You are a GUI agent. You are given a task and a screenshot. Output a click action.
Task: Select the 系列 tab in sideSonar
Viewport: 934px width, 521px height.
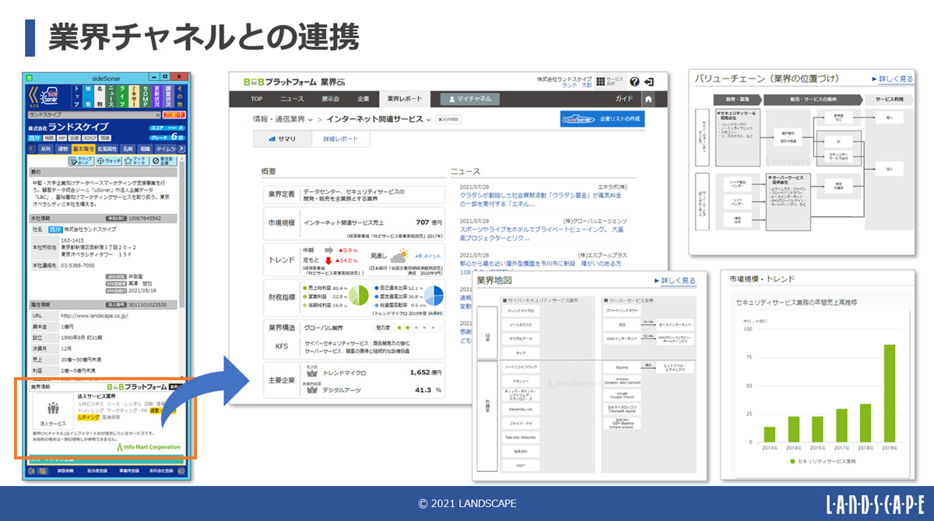tap(46, 149)
